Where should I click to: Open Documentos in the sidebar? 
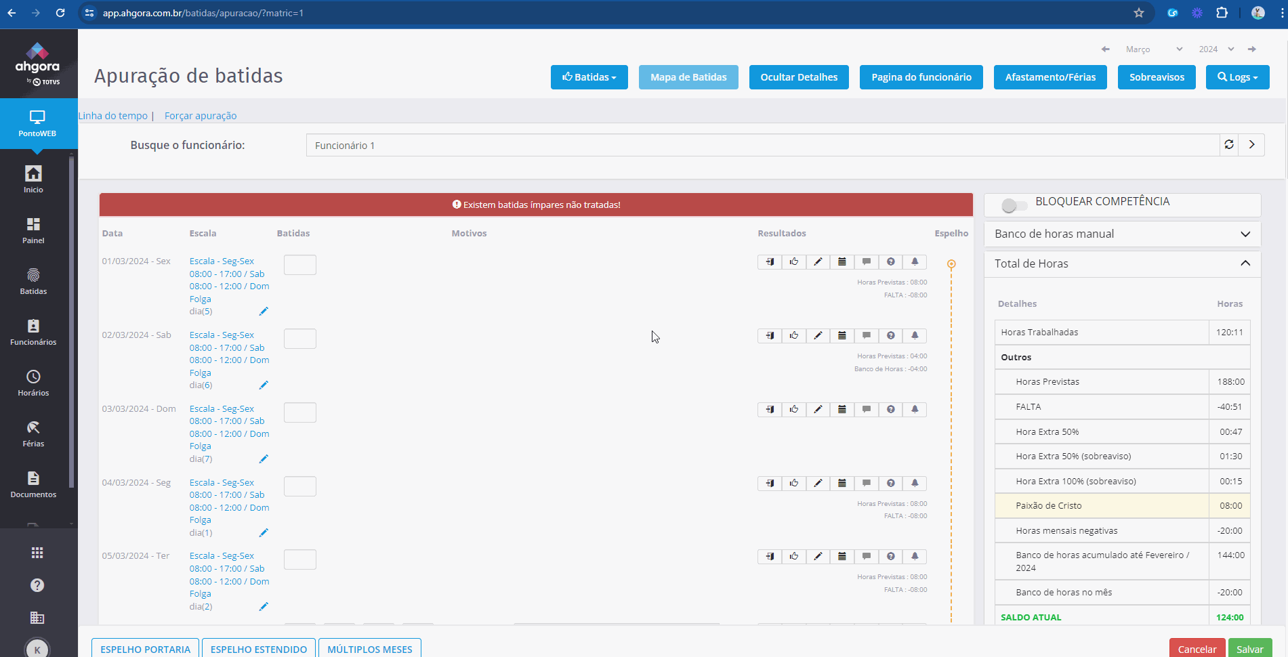(x=33, y=484)
